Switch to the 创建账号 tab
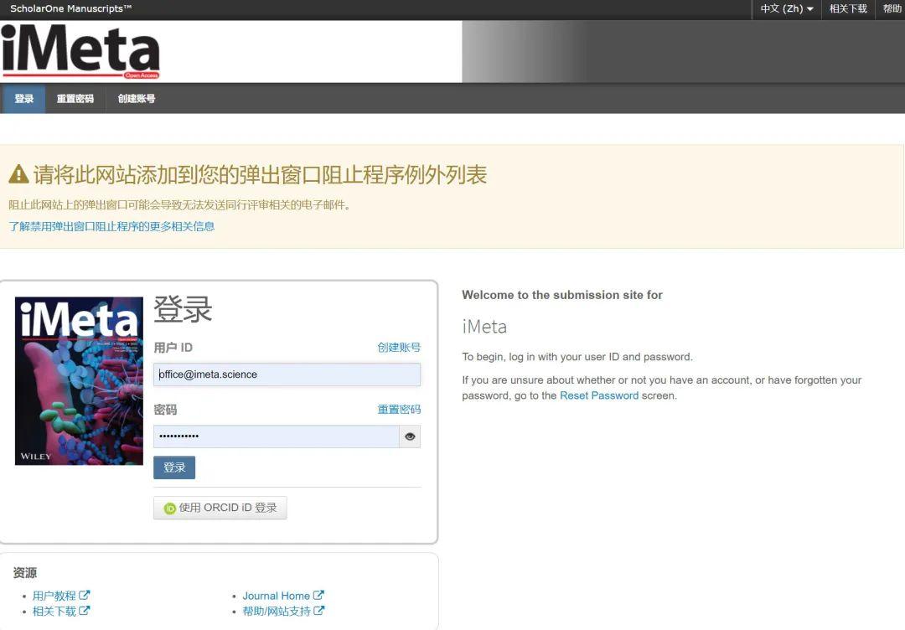The height and width of the screenshot is (630, 905). coord(137,98)
